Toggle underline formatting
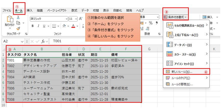 click(44, 26)
